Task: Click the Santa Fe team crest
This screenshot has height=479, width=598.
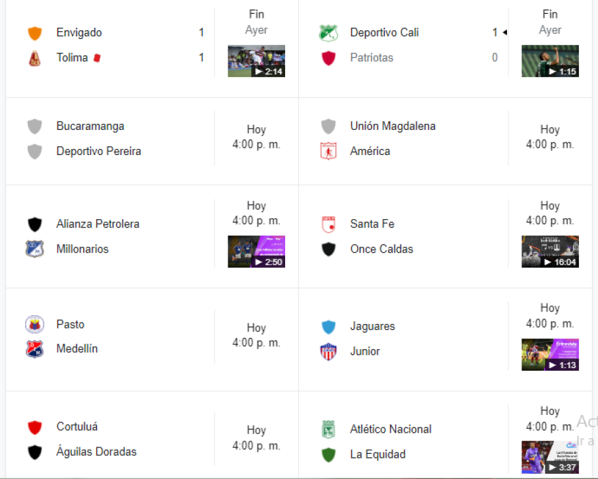Action: [328, 224]
